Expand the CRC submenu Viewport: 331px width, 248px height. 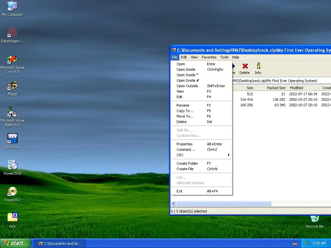click(x=201, y=155)
